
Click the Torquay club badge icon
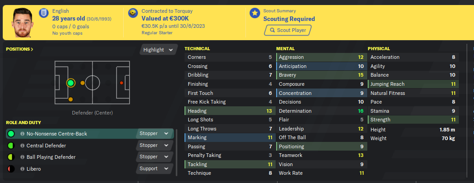pos(132,13)
